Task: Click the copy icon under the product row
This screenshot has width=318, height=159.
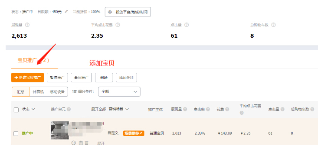Action: click(x=81, y=143)
